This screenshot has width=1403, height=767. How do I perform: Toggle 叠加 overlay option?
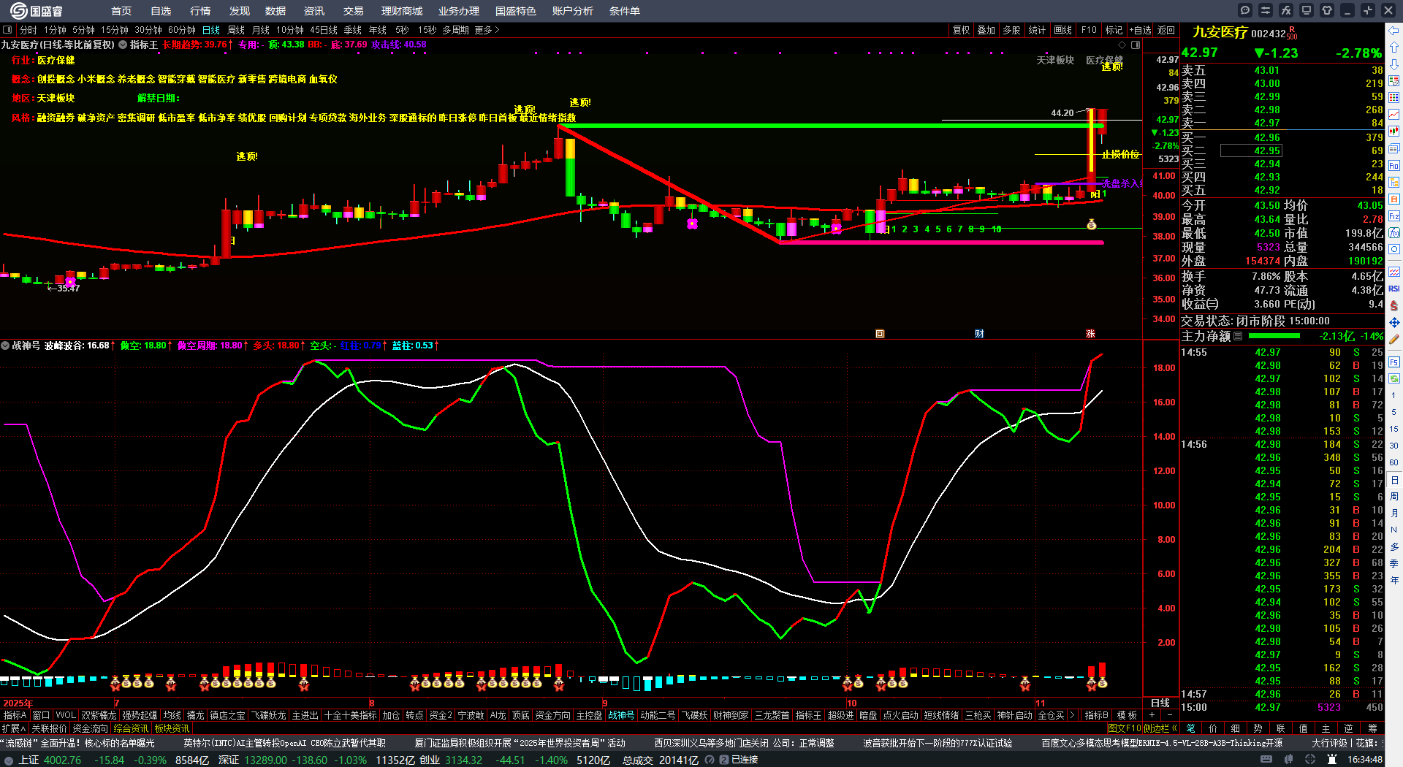coord(986,30)
